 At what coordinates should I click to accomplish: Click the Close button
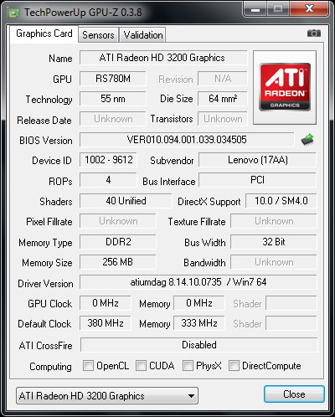click(294, 394)
